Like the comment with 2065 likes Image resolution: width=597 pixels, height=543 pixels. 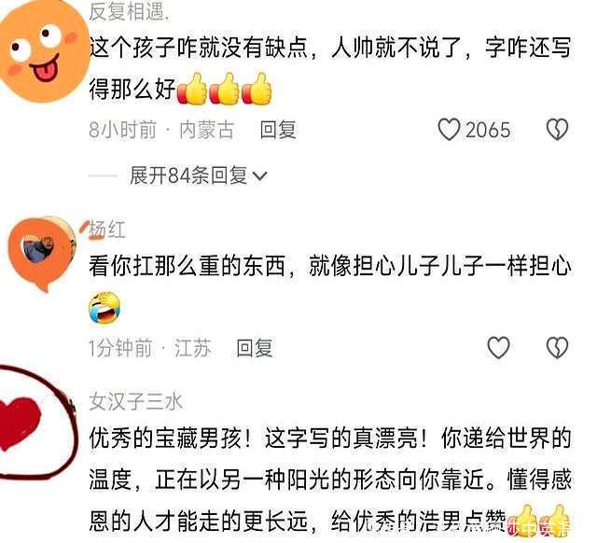449,130
